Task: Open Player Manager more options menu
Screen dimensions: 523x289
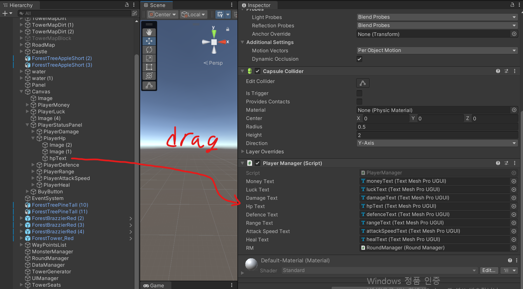Action: coord(515,163)
